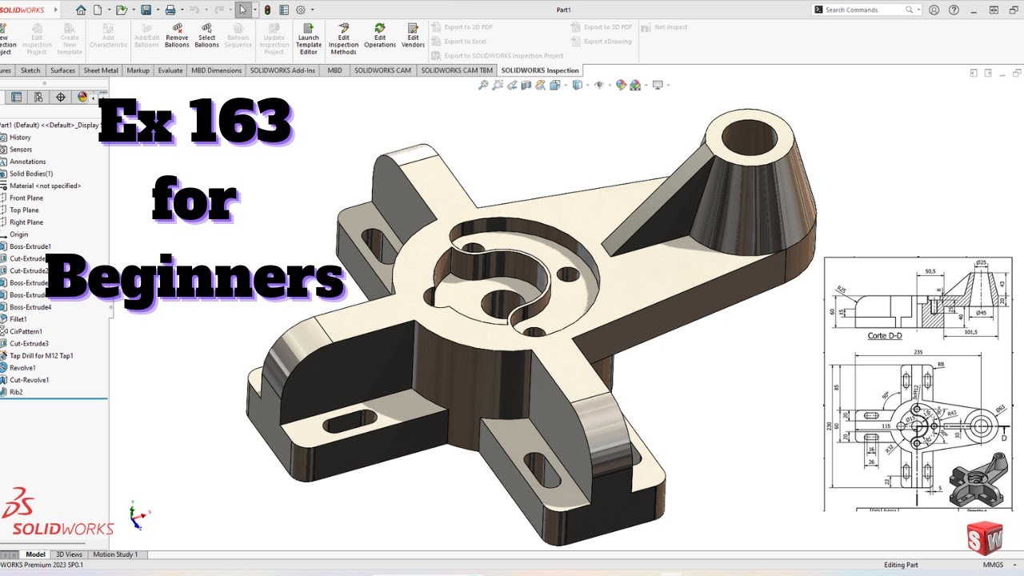The height and width of the screenshot is (576, 1024).
Task: Switch to the Sketch tab
Action: 30,70
